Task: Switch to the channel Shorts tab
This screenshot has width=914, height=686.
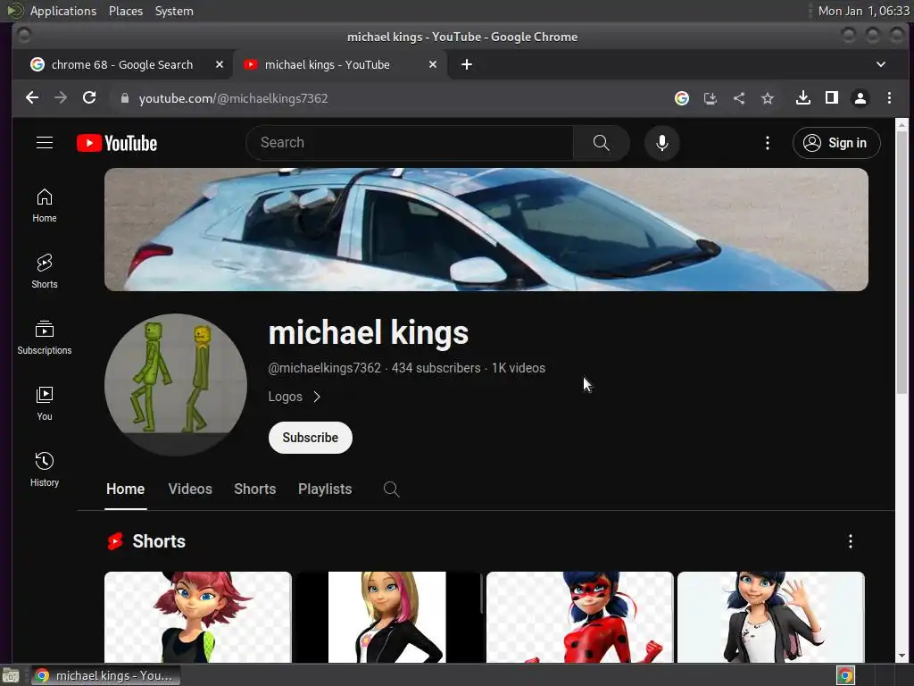Action: pos(254,489)
